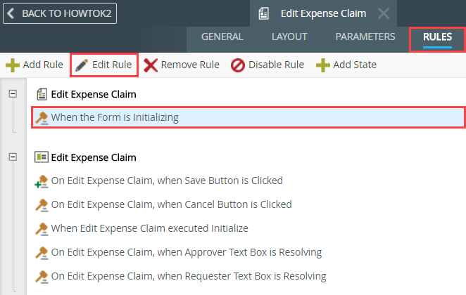Image resolution: width=466 pixels, height=295 pixels.
Task: Collapse the first Edit Expense Claim group
Action: coord(12,93)
